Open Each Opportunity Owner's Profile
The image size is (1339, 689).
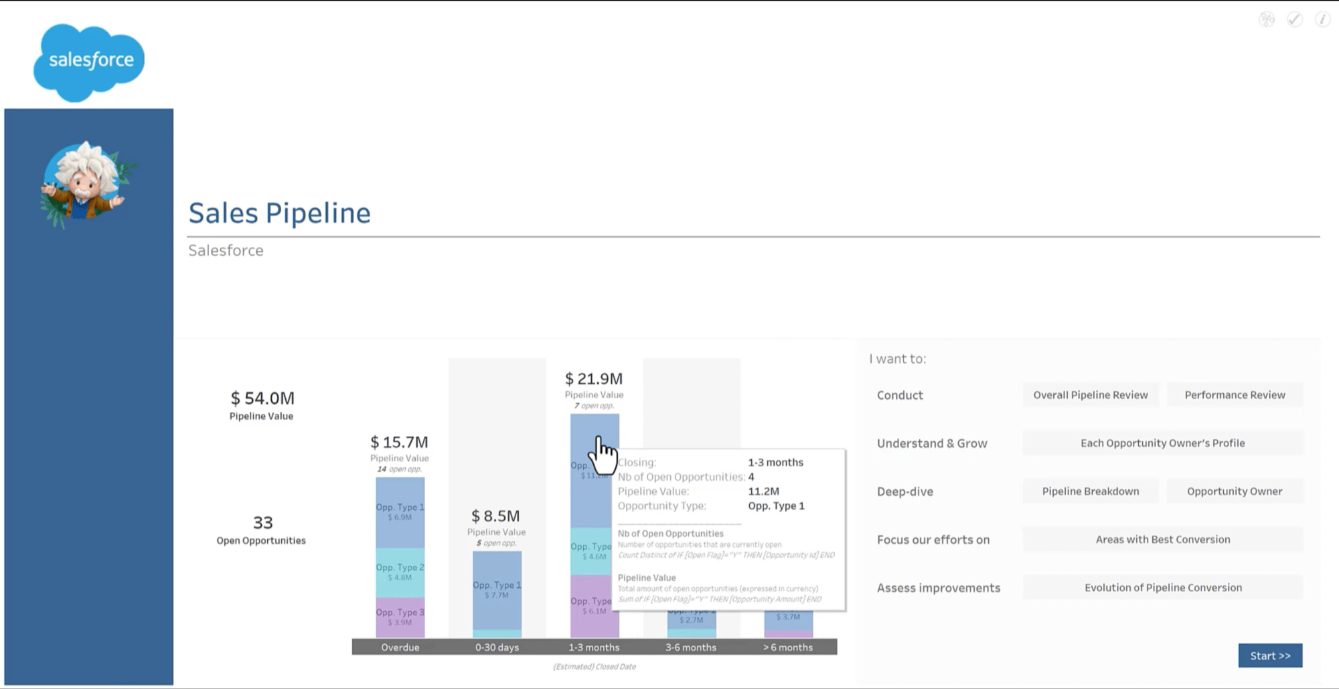1162,443
